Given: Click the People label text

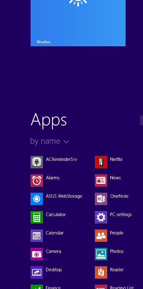Looking at the screenshot, I should [x=116, y=233].
